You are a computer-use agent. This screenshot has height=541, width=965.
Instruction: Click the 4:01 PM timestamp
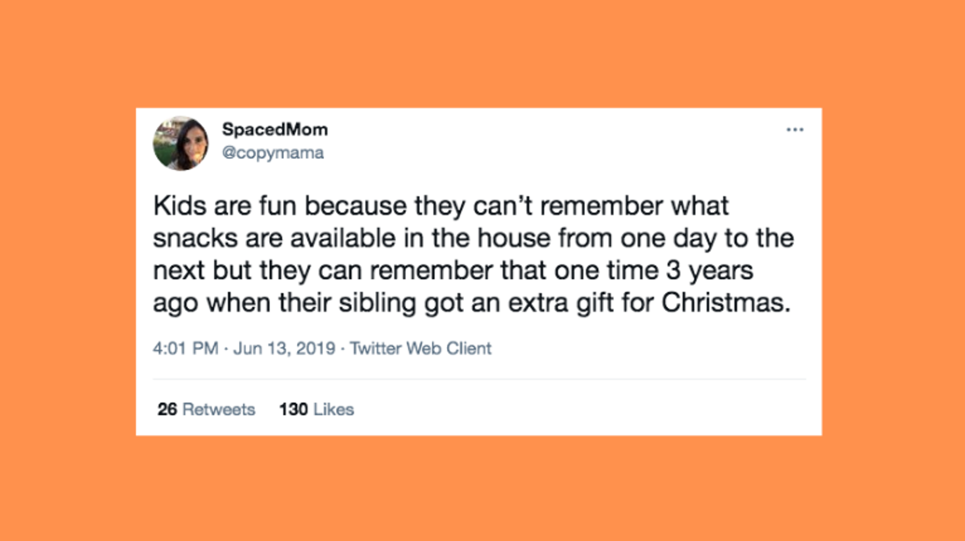[x=185, y=348]
